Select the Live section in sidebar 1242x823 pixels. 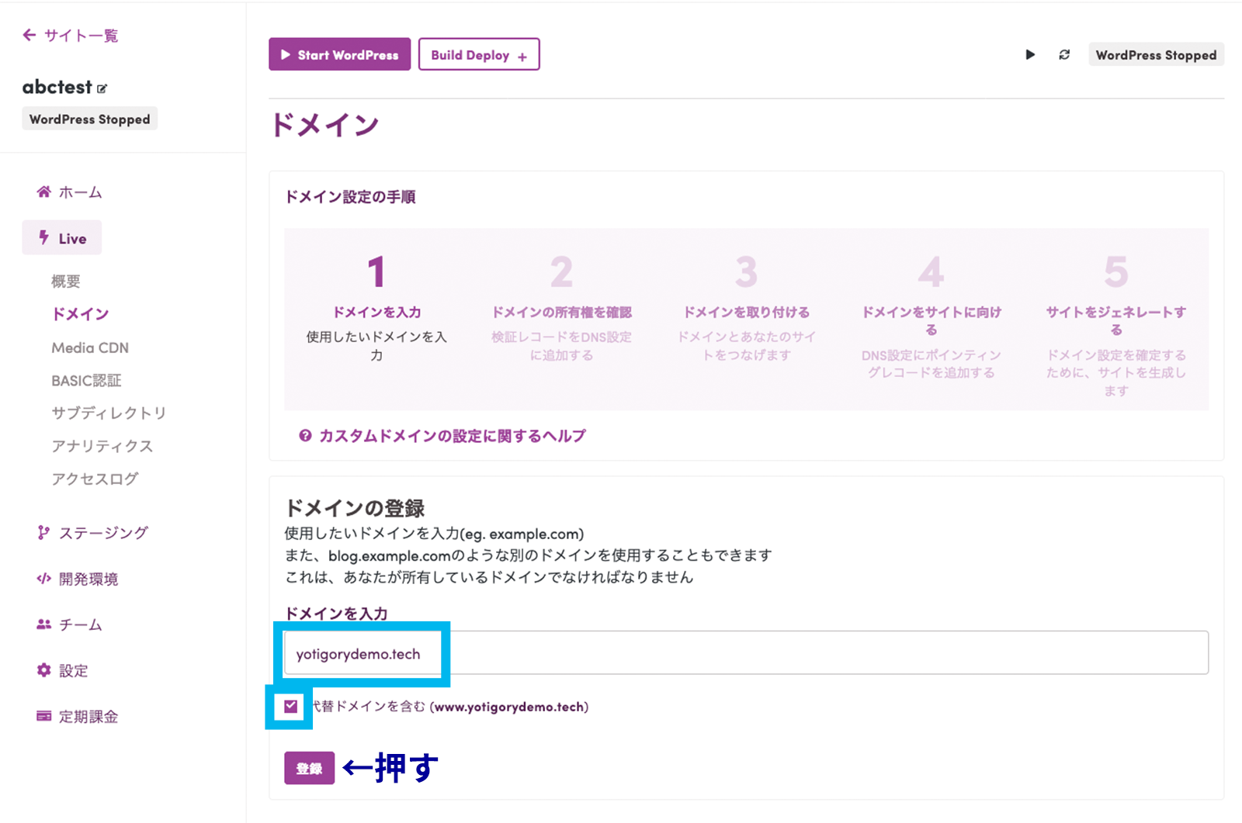point(62,238)
